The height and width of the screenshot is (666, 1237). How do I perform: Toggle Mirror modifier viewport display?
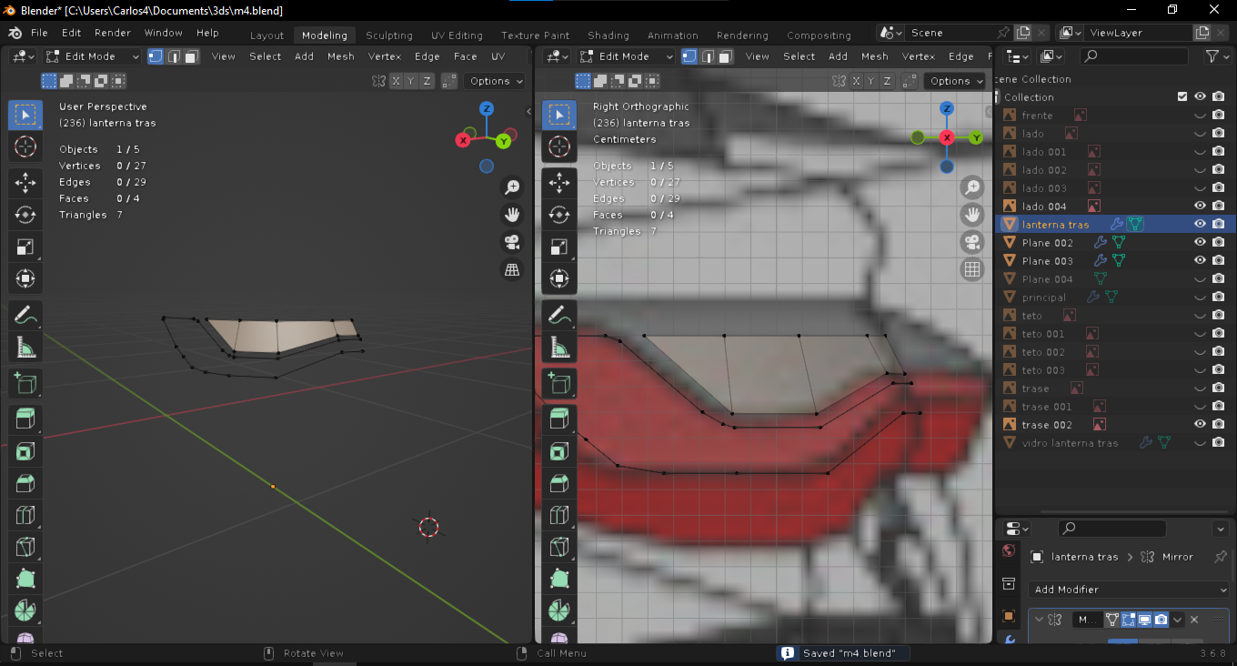[1145, 620]
